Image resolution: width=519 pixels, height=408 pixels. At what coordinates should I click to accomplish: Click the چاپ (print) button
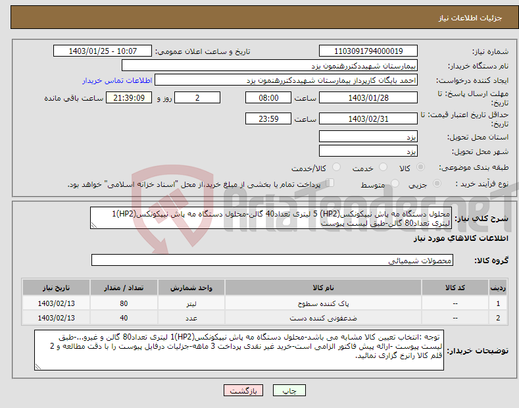tap(289, 390)
